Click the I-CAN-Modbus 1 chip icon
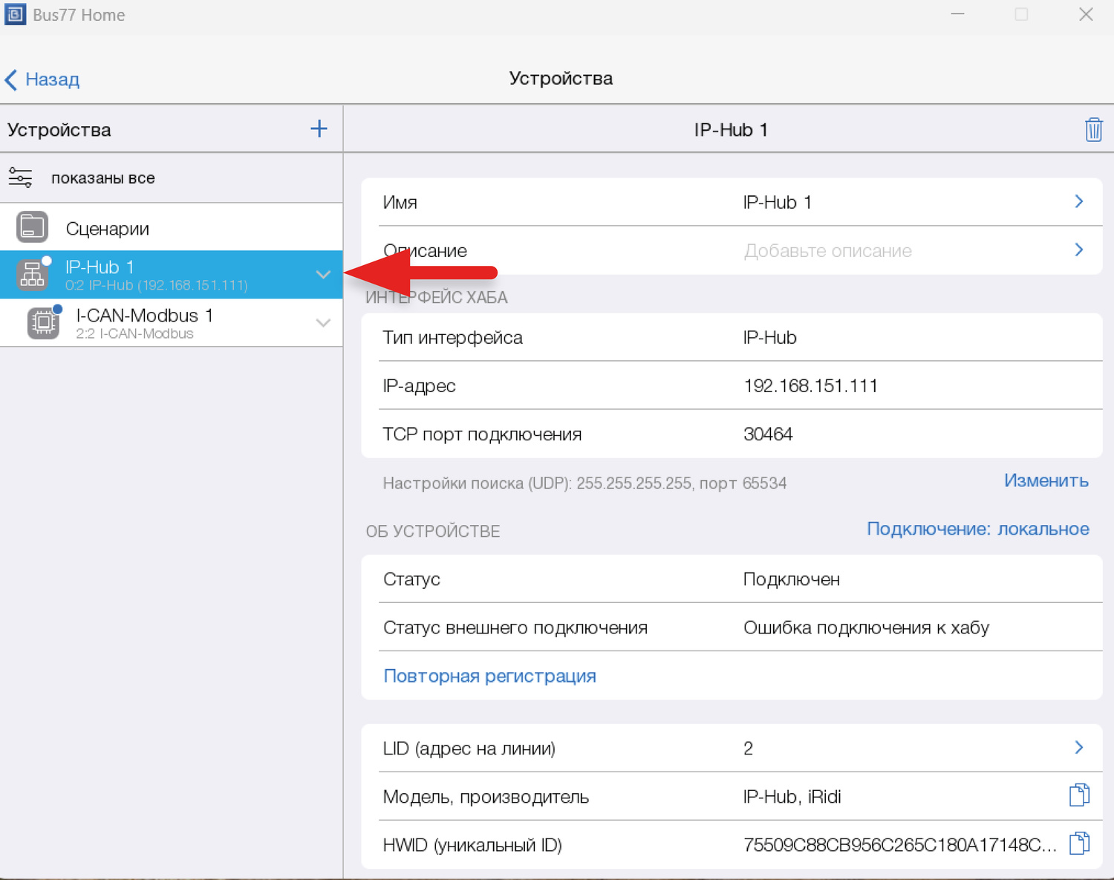This screenshot has height=880, width=1114. [43, 323]
